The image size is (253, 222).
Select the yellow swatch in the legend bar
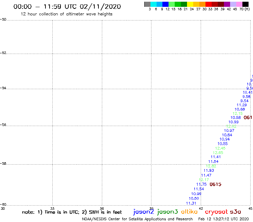coord(190,4)
